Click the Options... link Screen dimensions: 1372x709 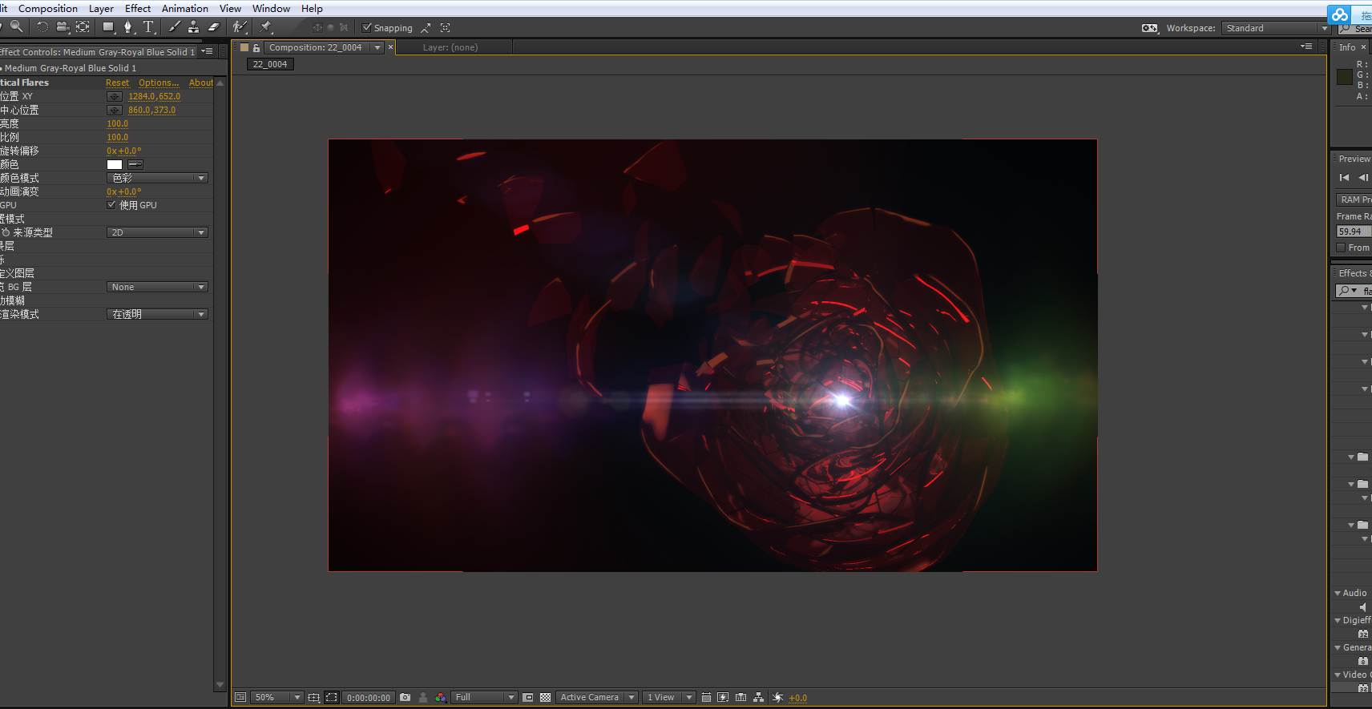159,83
